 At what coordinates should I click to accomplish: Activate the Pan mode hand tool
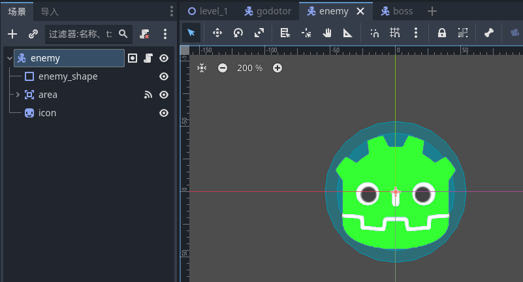[x=328, y=33]
